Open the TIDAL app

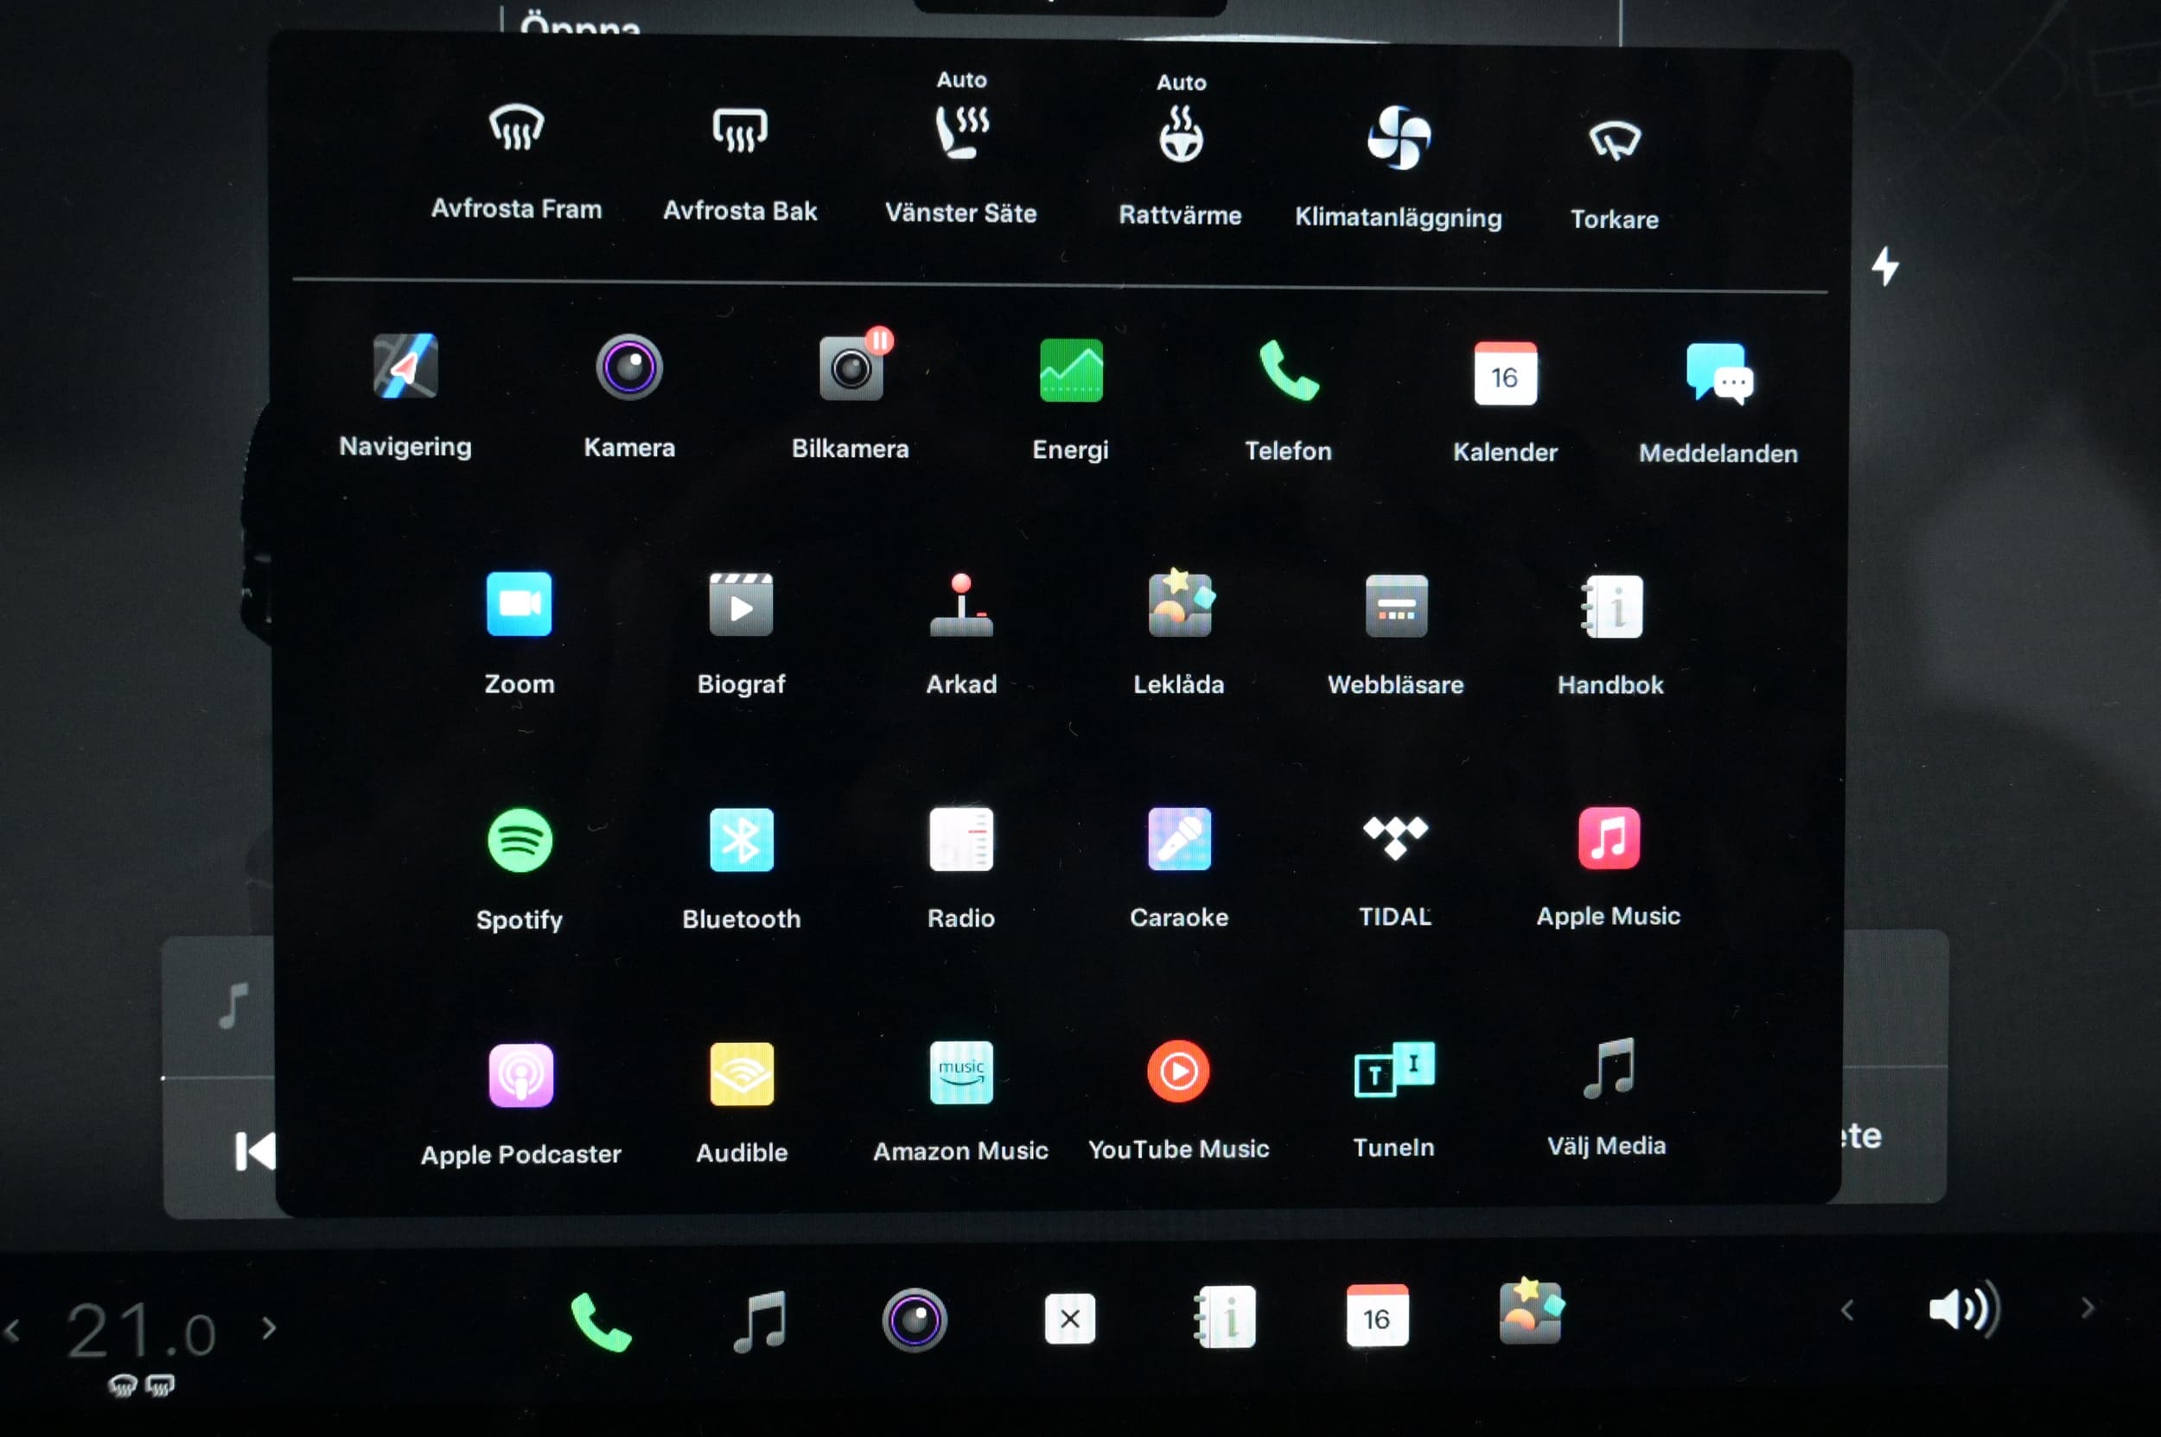point(1395,836)
